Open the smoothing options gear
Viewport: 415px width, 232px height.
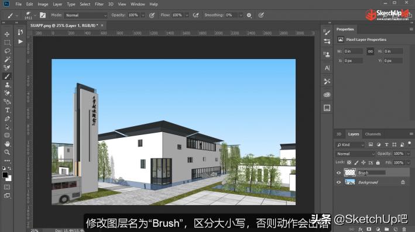(249, 15)
